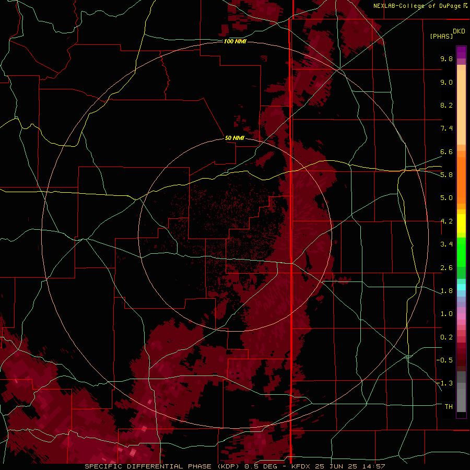
Task: Click the 5.0 legend value
Action: pos(446,198)
